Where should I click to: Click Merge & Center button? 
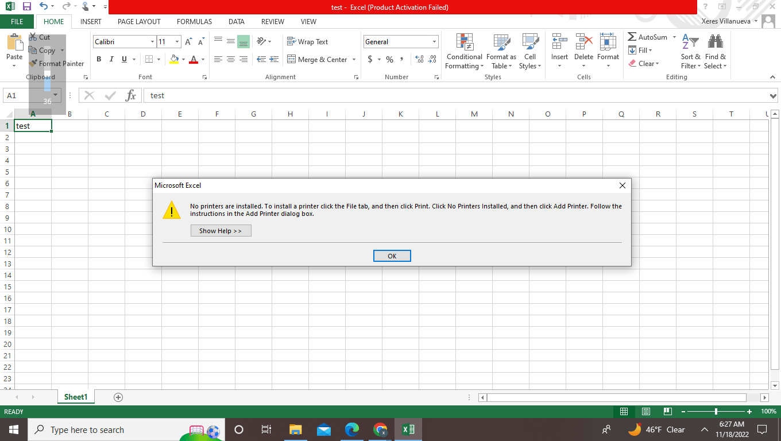point(316,59)
